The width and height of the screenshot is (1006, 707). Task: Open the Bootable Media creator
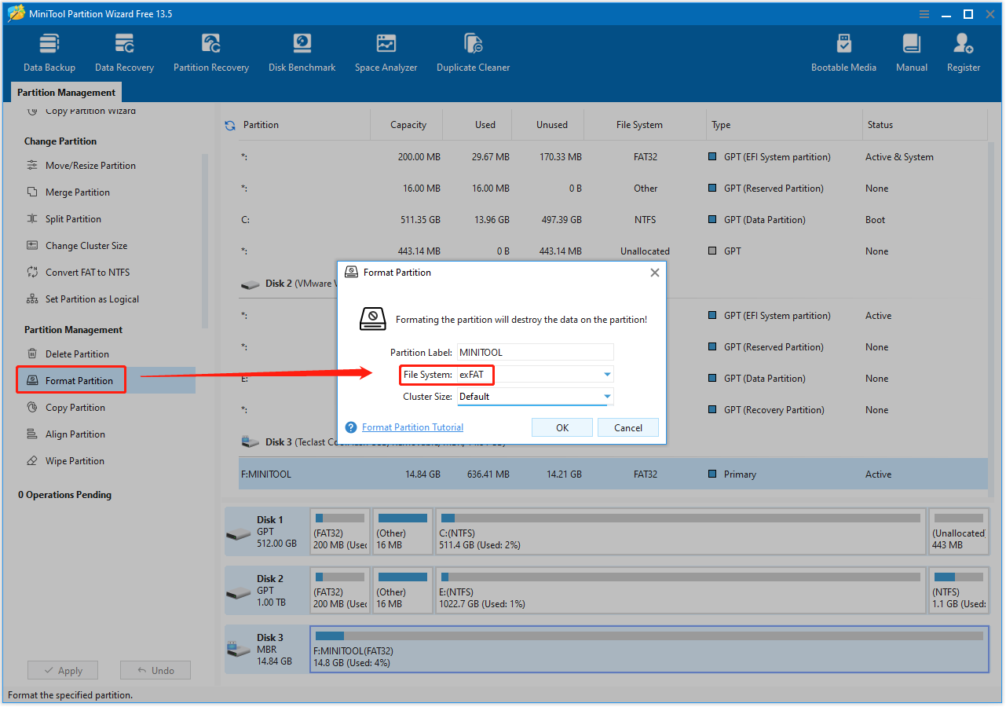pos(843,50)
